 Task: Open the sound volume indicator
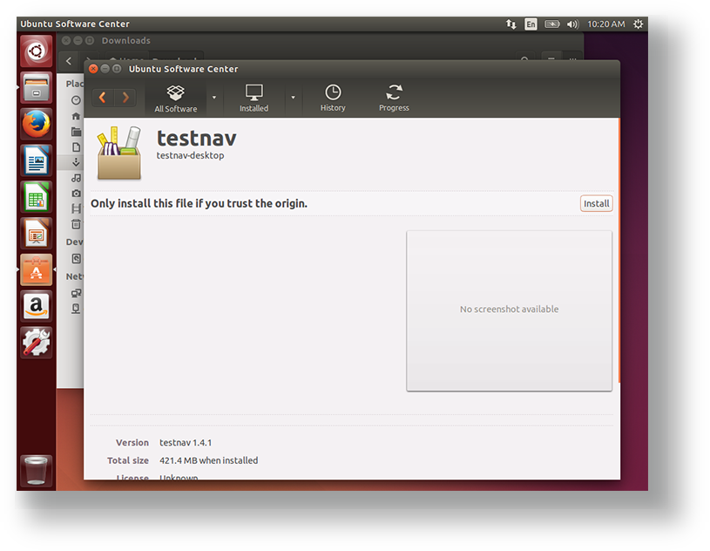pyautogui.click(x=573, y=24)
